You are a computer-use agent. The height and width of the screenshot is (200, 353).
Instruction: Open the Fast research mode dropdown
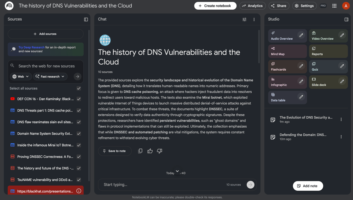pos(50,77)
